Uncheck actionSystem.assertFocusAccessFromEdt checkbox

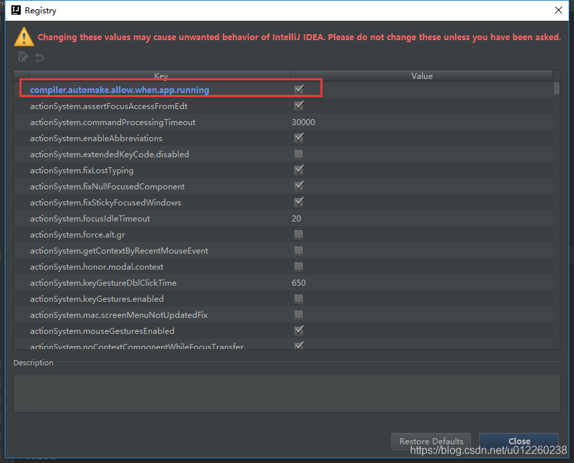tap(299, 106)
